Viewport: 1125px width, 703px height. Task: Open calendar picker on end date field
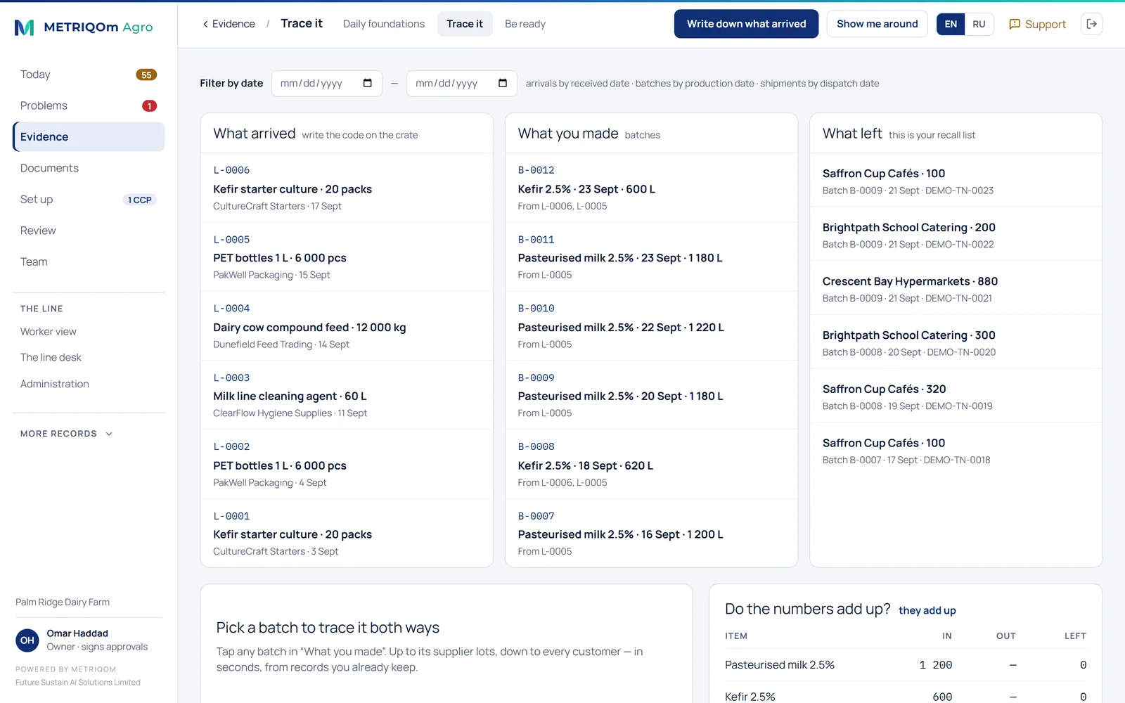click(x=502, y=83)
